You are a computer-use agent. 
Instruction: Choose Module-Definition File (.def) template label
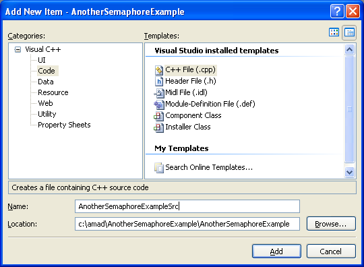(x=210, y=104)
